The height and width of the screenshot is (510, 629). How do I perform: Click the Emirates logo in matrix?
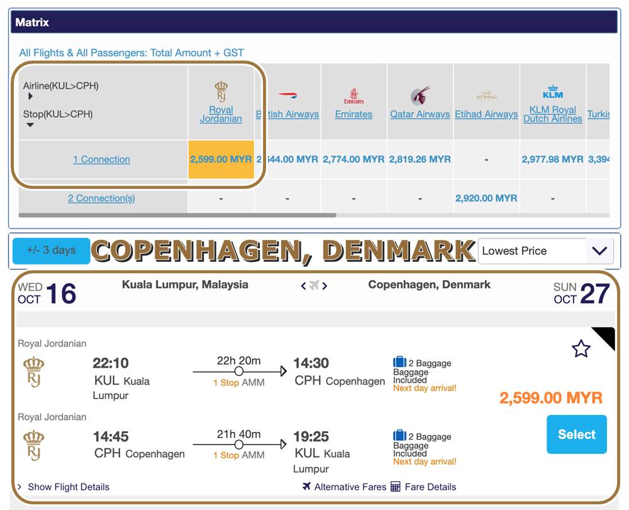(353, 96)
